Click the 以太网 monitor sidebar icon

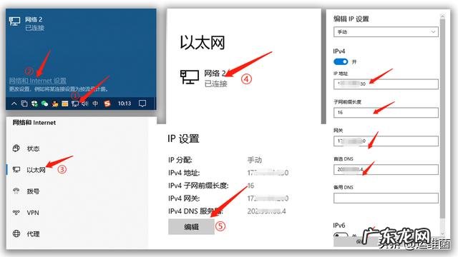point(16,170)
